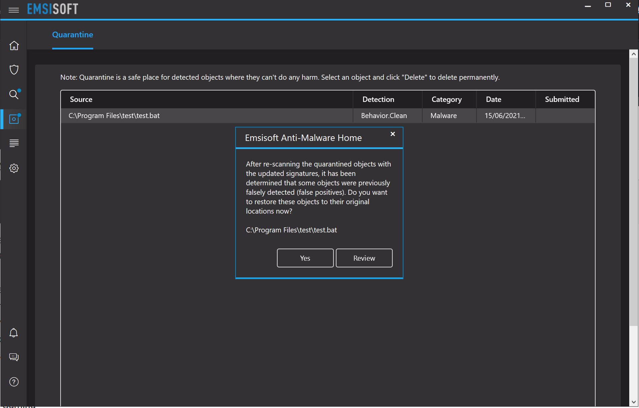639x408 pixels.
Task: Click Yes to restore the objects
Action: tap(305, 258)
